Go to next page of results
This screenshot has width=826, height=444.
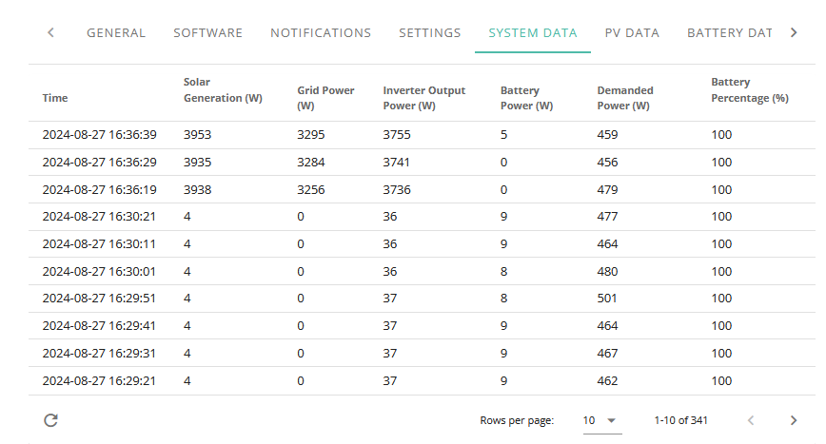click(x=794, y=420)
